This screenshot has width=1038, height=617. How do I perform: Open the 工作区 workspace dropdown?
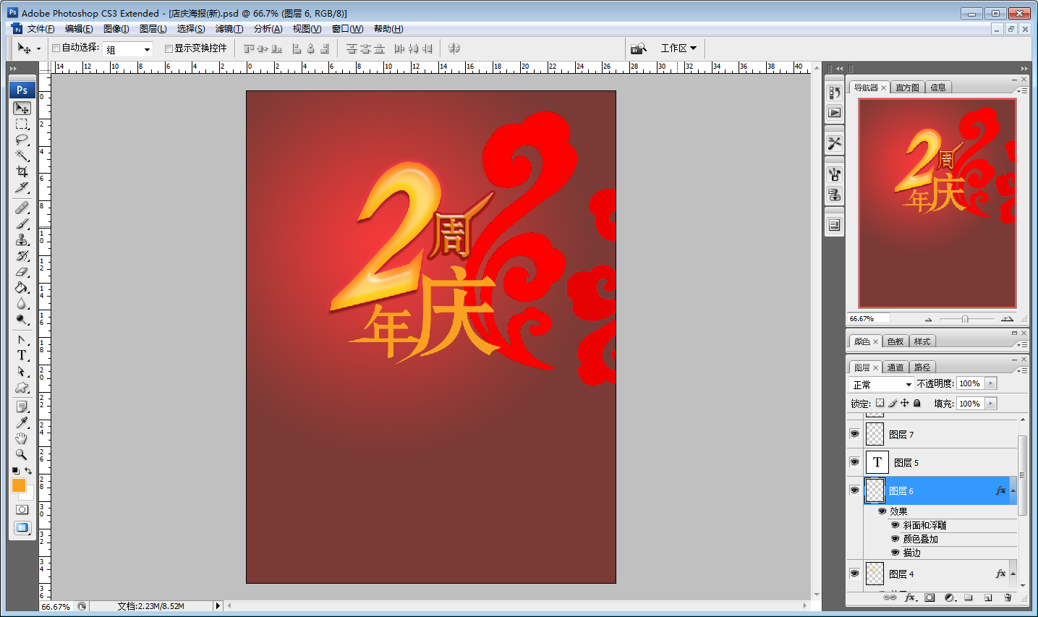click(x=678, y=48)
